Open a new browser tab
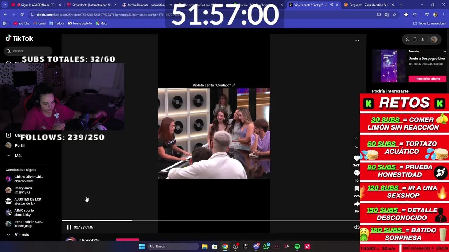 401,5
